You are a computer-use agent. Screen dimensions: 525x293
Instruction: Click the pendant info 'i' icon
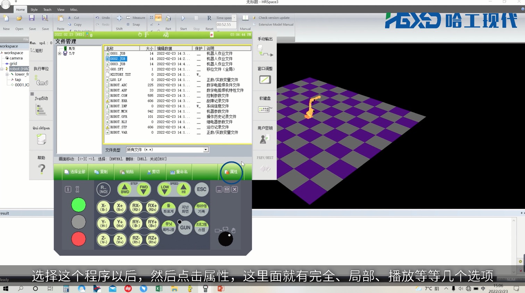pyautogui.click(x=68, y=189)
